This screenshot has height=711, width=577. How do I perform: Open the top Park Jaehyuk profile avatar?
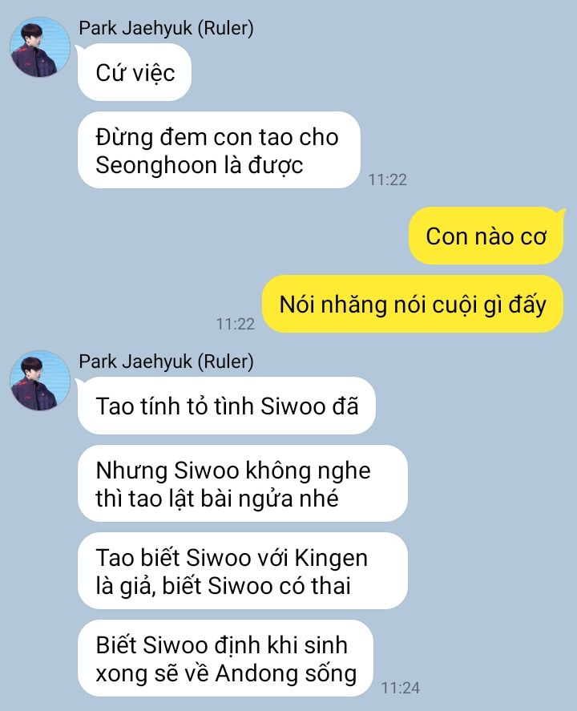pos(40,47)
